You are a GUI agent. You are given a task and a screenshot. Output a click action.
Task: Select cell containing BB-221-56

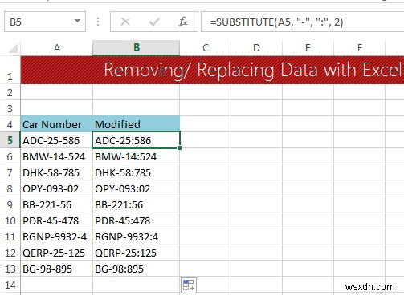coord(57,204)
